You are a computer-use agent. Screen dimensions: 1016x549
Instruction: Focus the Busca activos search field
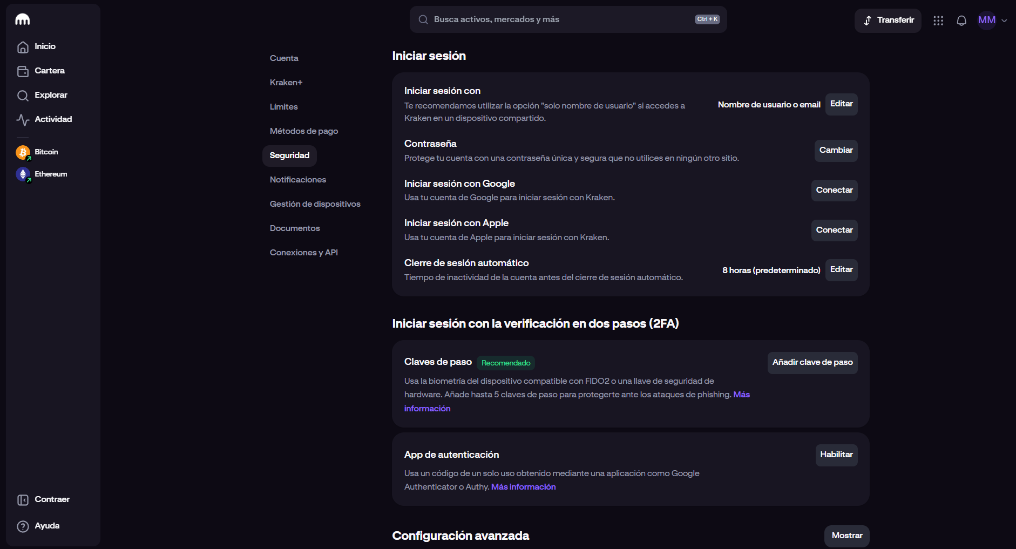(568, 19)
